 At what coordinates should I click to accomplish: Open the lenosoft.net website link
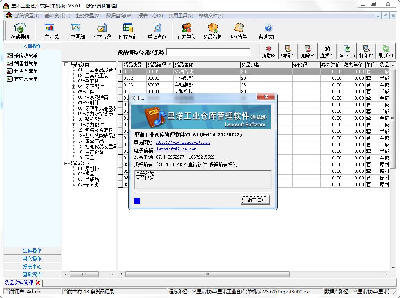[183, 143]
